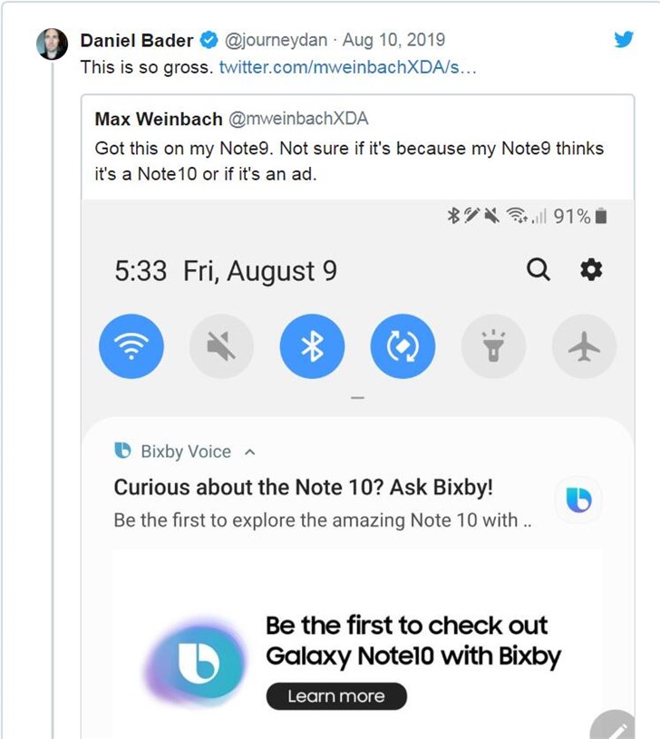Open the twitter.com/mweinbachXDA link
Viewport: 660px width, 739px height.
(347, 67)
